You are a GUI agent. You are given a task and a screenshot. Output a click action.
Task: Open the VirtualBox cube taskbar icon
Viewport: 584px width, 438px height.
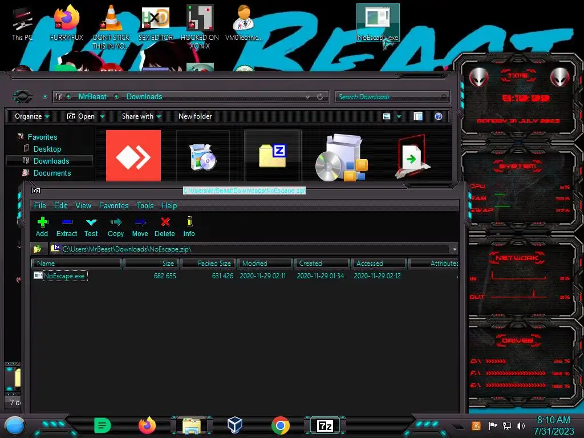(x=234, y=425)
